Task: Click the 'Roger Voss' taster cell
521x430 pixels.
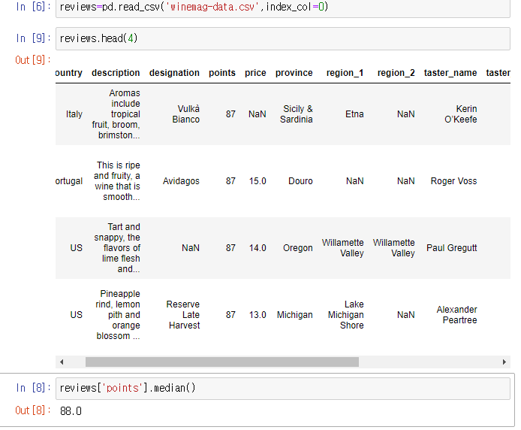Action: point(453,181)
